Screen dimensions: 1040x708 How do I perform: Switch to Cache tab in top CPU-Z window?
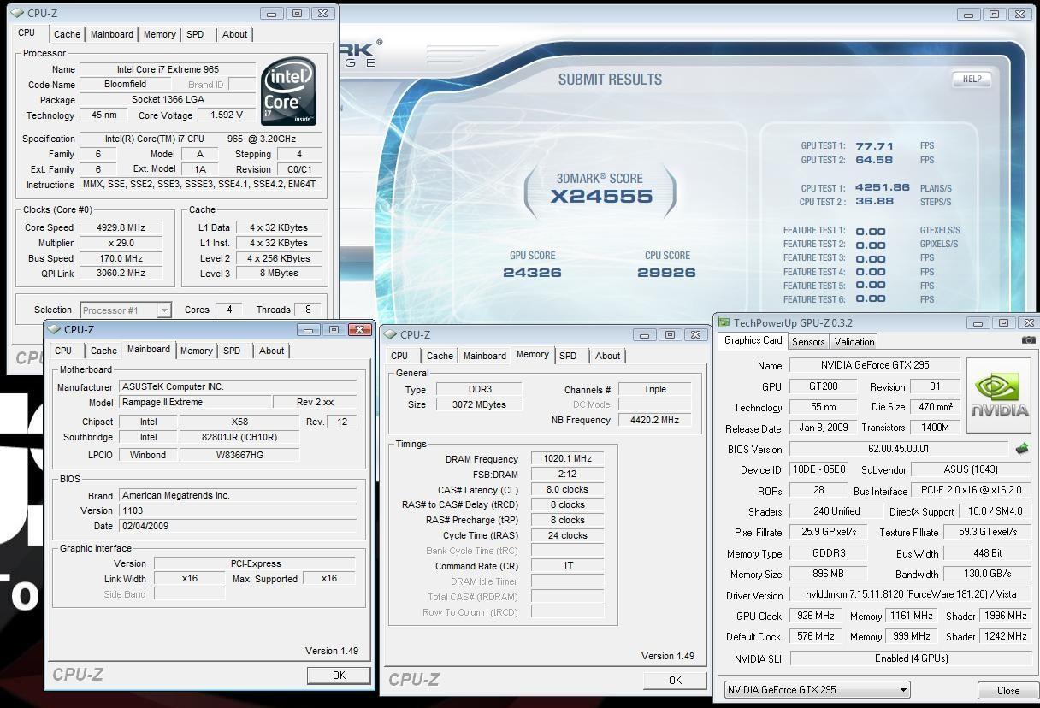pyautogui.click(x=67, y=34)
